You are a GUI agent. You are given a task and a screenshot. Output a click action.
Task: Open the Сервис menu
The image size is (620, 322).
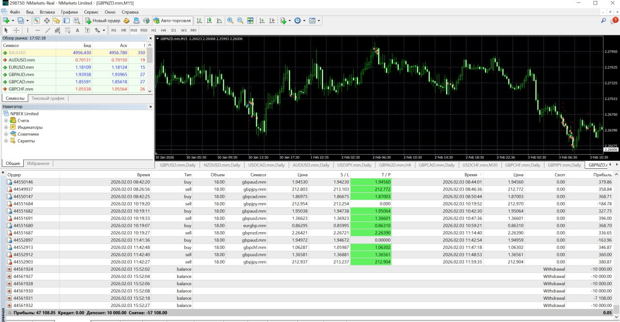point(91,12)
